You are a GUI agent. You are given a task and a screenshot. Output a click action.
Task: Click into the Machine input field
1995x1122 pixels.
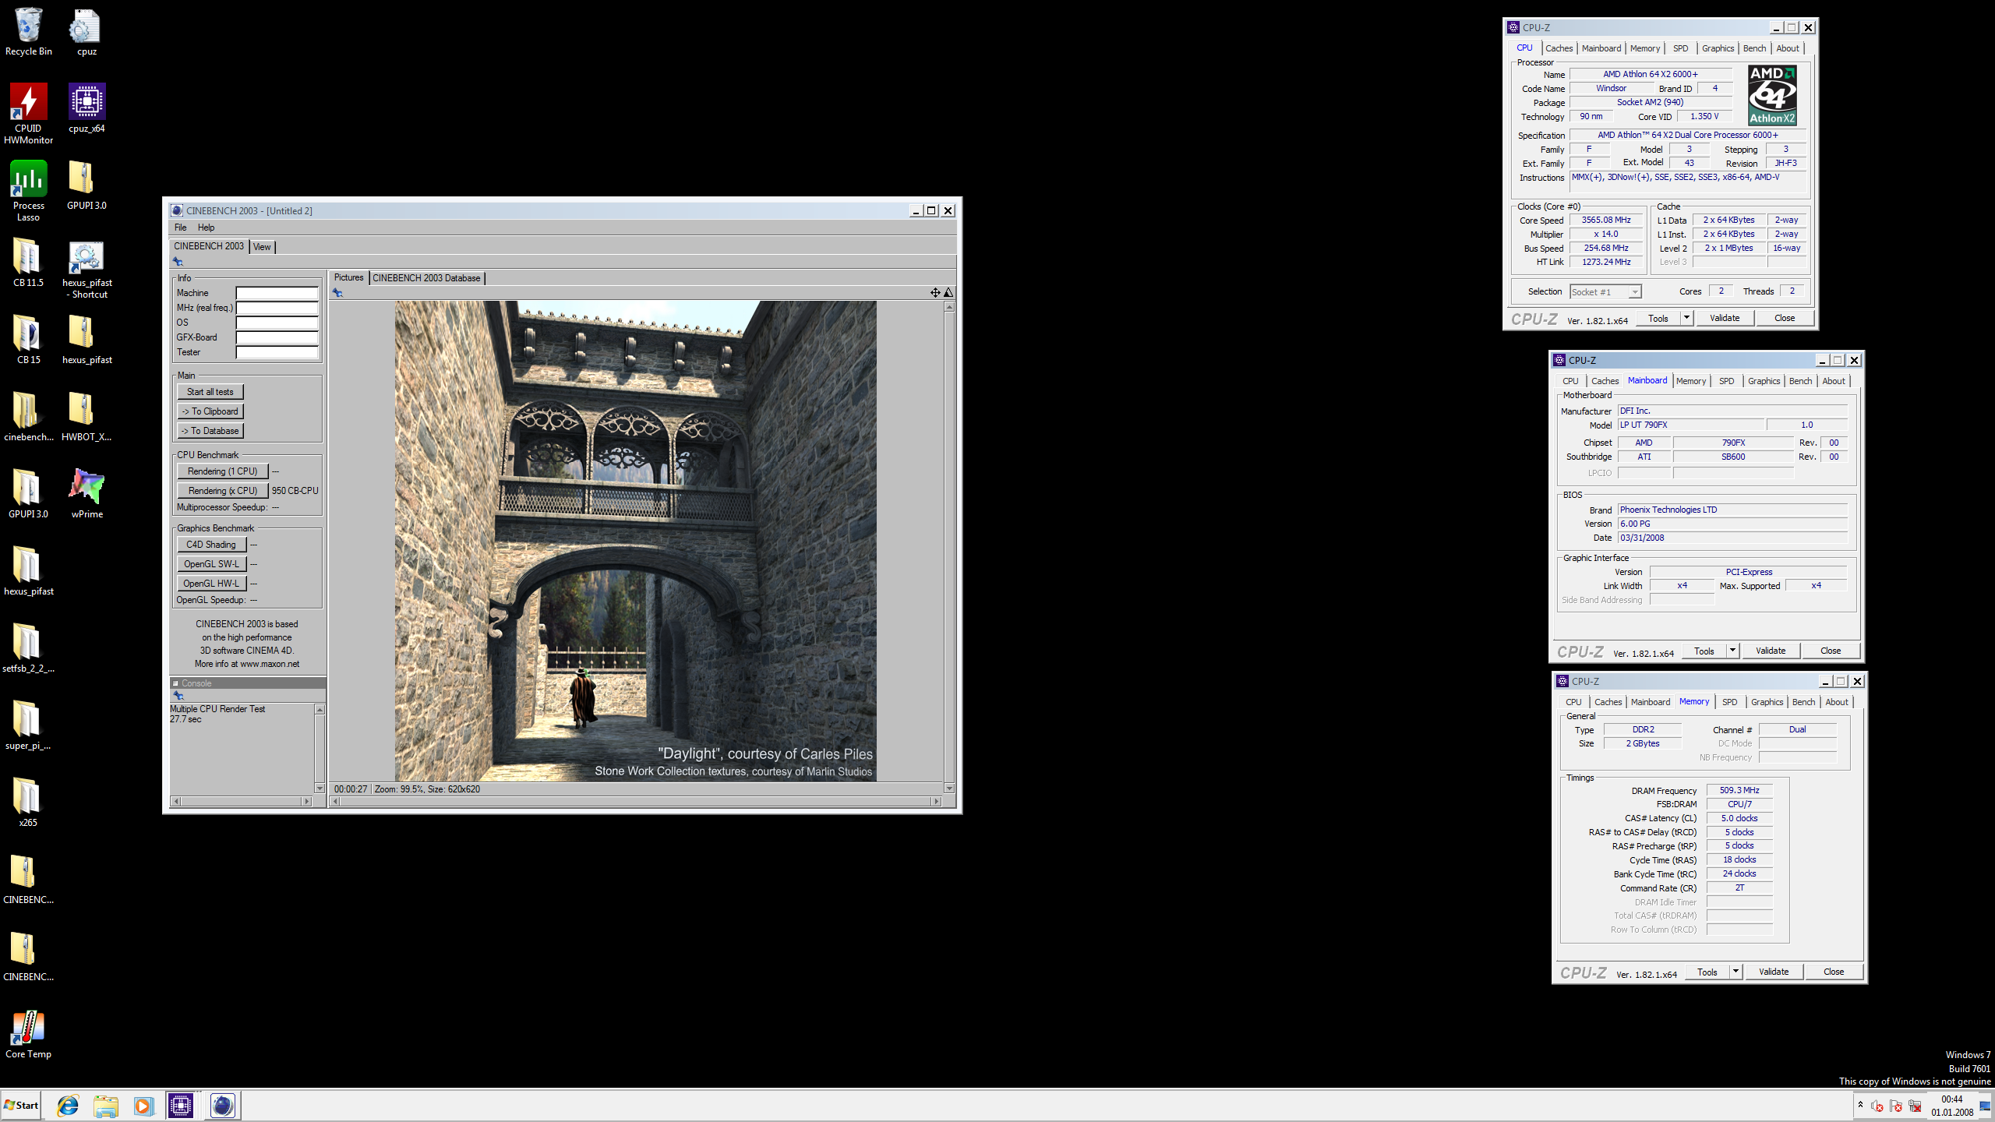pos(277,293)
